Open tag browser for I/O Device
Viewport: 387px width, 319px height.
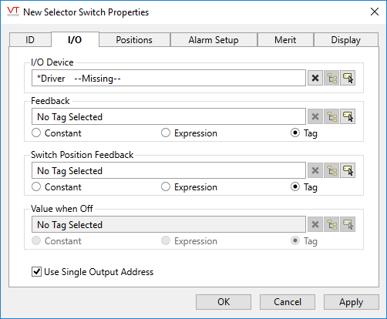coord(331,78)
